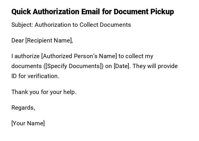Click 'Authorization to Collect Documents' subject text

[x=83, y=25]
